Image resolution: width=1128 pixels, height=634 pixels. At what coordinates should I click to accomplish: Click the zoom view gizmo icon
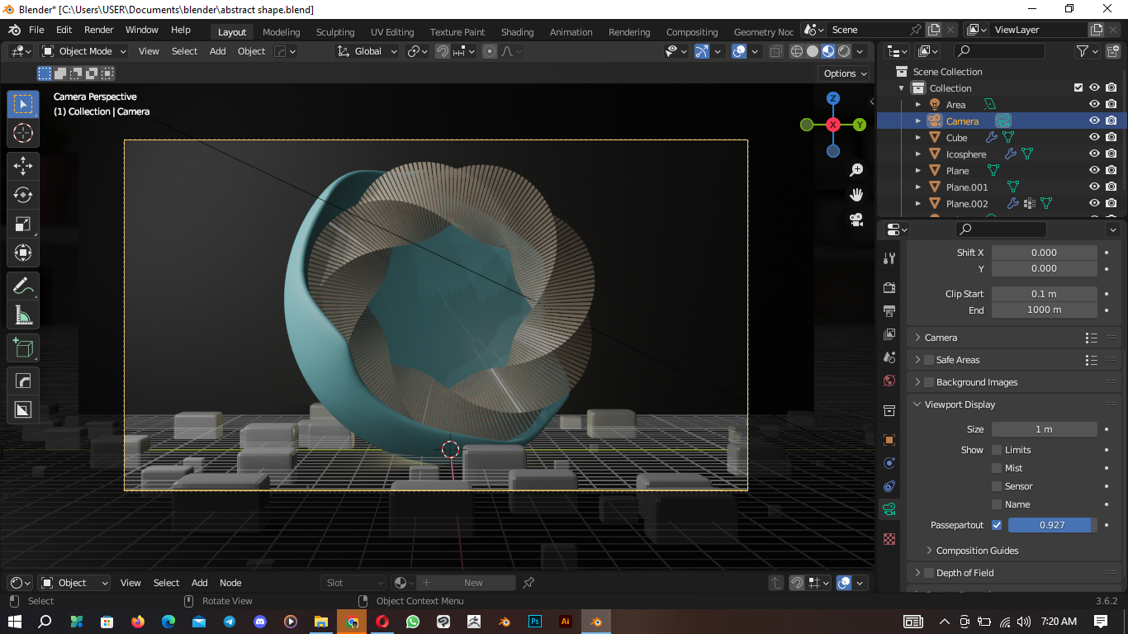(856, 169)
